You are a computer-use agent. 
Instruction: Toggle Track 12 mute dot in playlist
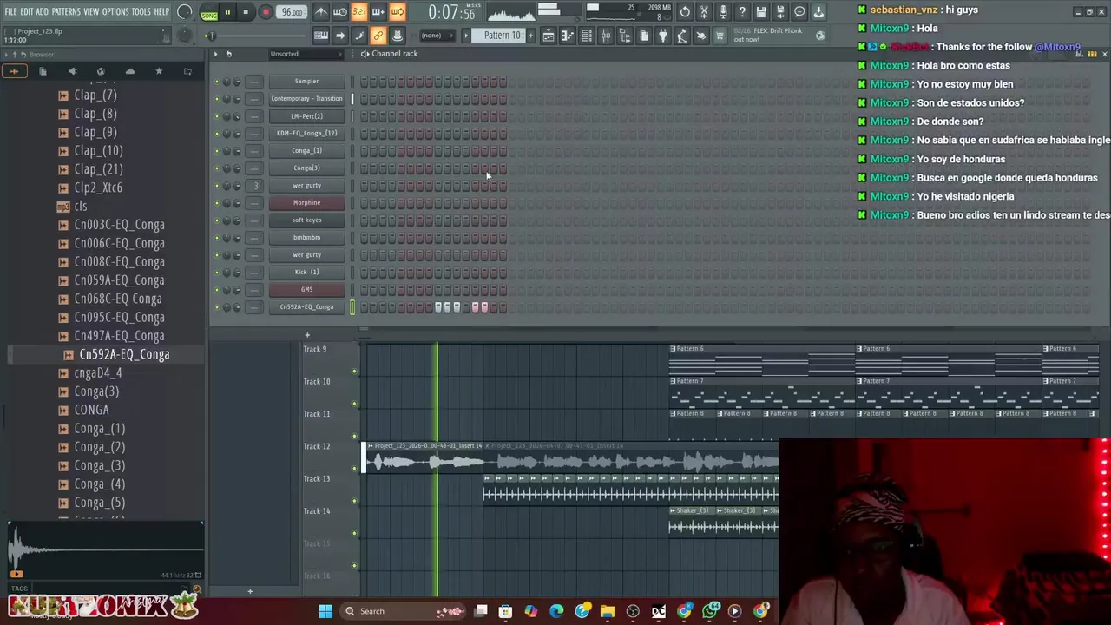[354, 469]
